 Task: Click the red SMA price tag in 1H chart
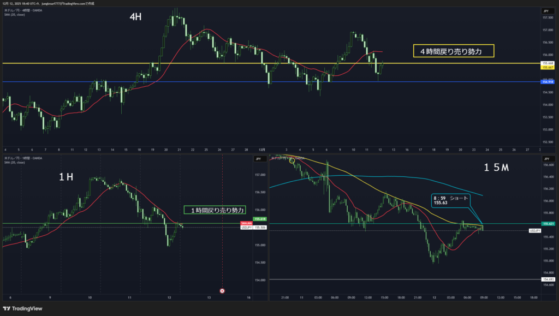[246, 223]
